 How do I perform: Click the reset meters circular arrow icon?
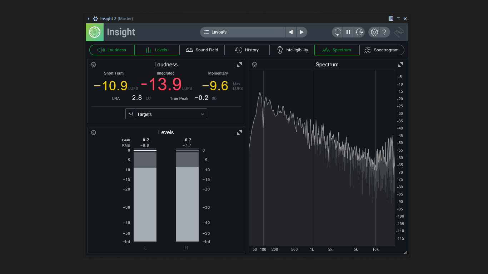click(337, 32)
